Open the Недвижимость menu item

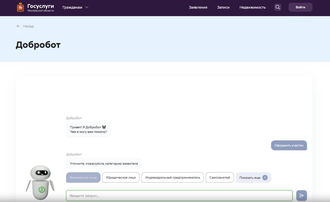(252, 7)
